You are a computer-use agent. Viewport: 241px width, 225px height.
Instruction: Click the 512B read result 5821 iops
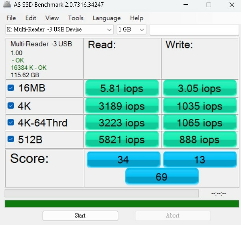coord(122,139)
